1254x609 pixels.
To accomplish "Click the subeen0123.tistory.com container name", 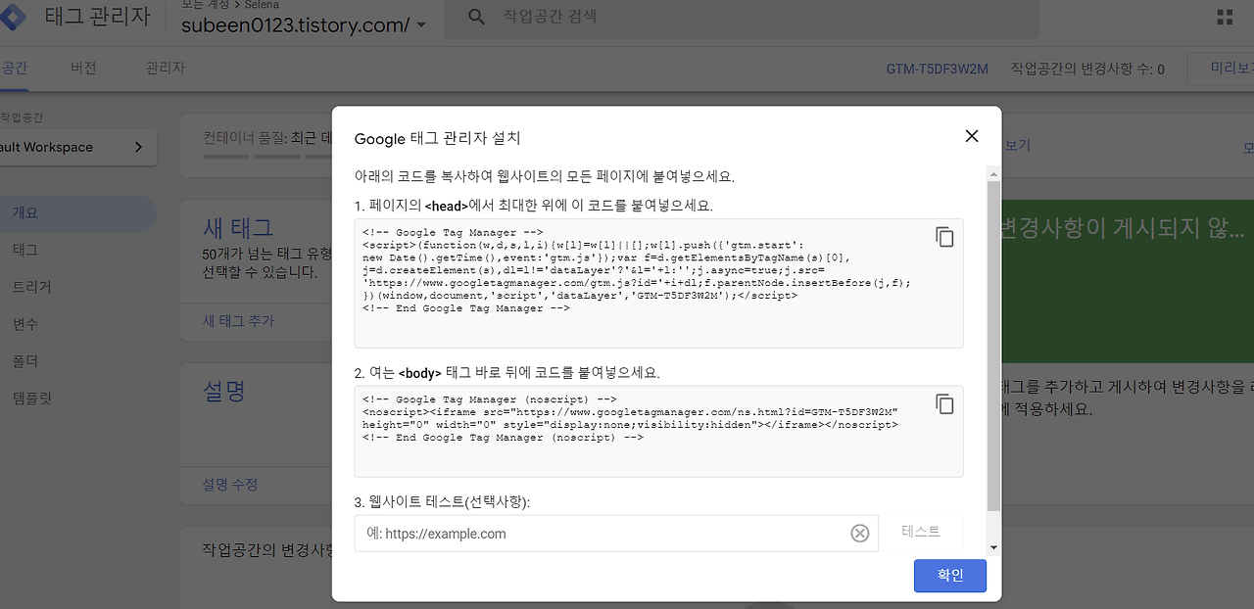I will tap(295, 25).
